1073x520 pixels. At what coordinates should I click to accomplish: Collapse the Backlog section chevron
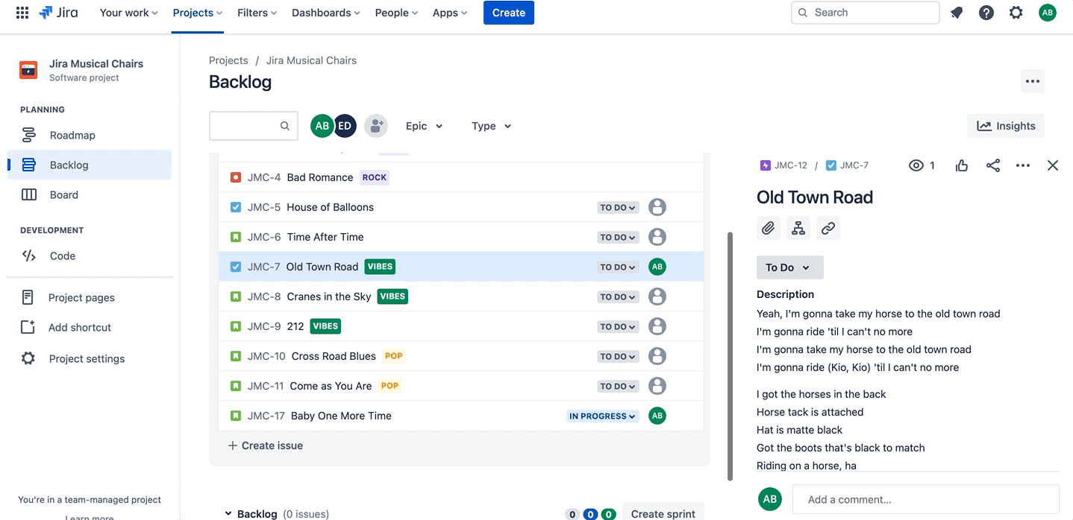coord(228,513)
